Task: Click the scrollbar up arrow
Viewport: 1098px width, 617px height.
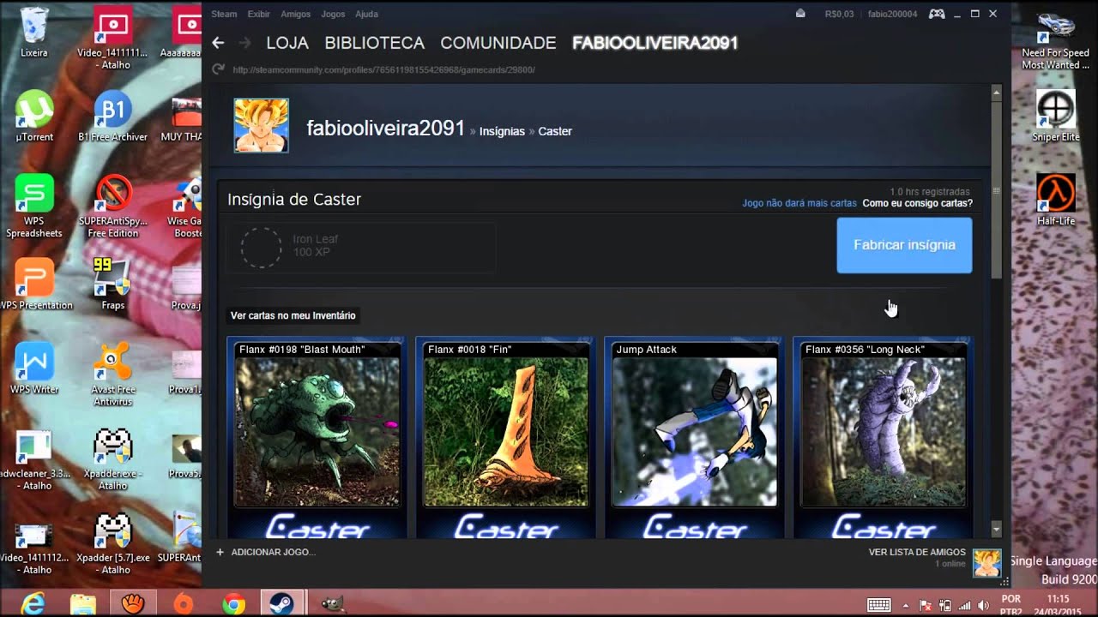Action: coord(996,92)
